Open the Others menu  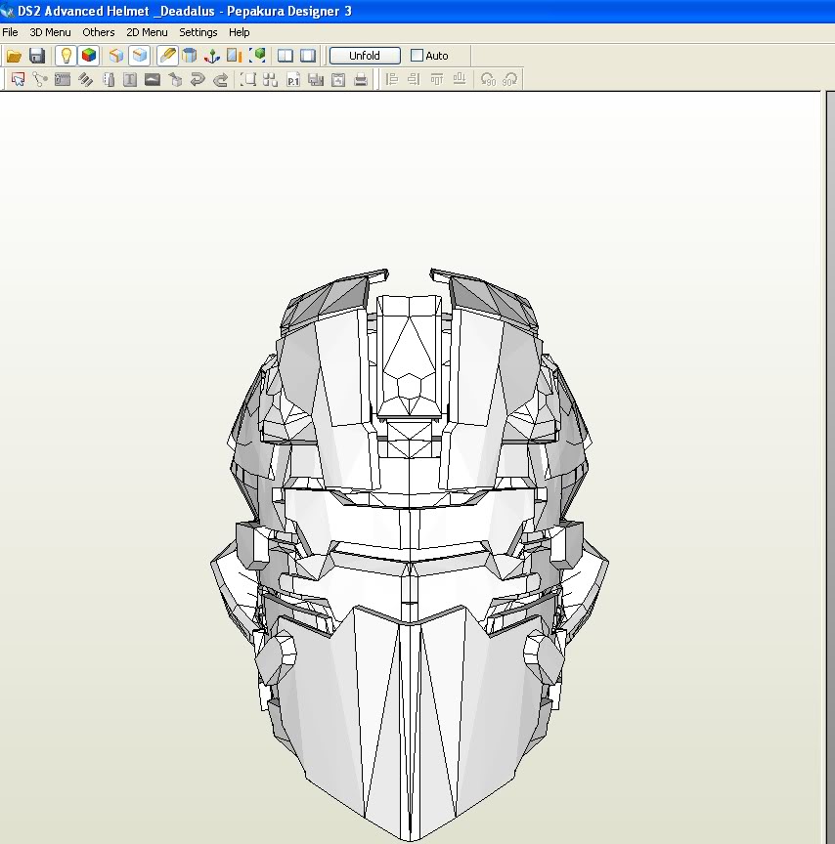coord(99,32)
